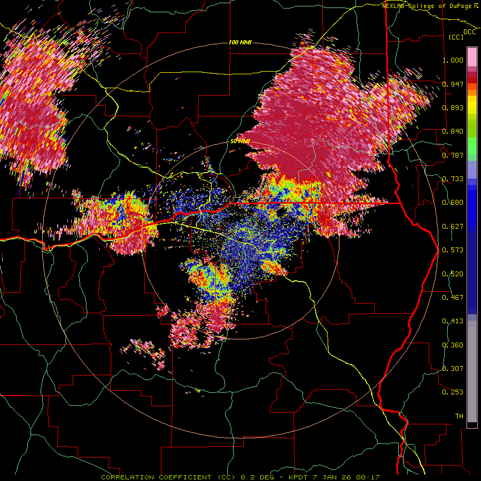The height and width of the screenshot is (481, 481).
Task: Click the 0.413 color scale value
Action: (x=453, y=321)
